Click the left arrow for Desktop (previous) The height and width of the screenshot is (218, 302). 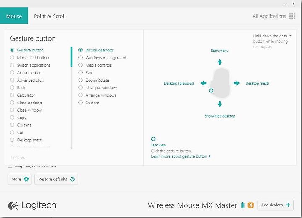click(203, 83)
